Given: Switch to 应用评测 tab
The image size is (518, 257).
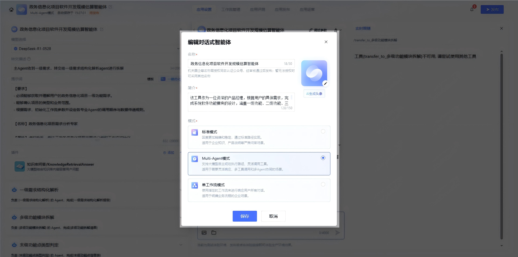Looking at the screenshot, I should (258, 9).
